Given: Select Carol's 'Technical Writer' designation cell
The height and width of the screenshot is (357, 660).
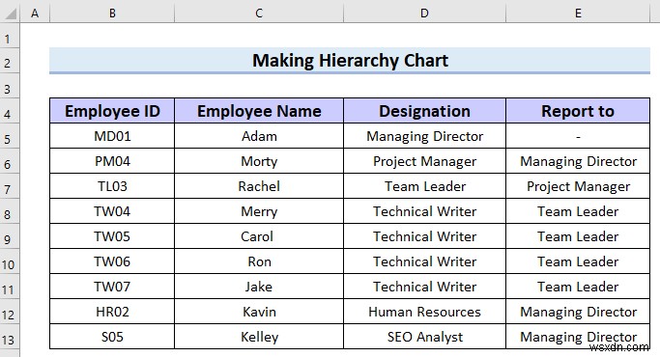Looking at the screenshot, I should point(425,236).
